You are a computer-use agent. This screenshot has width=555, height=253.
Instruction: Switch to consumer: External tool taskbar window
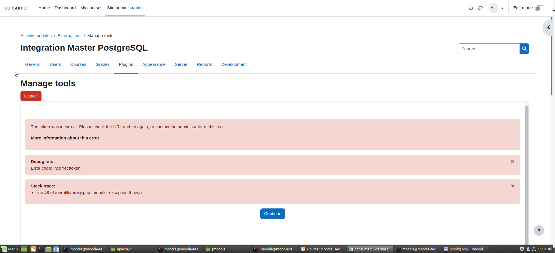click(x=370, y=249)
